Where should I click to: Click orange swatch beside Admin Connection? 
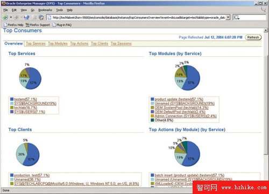tap(152, 116)
